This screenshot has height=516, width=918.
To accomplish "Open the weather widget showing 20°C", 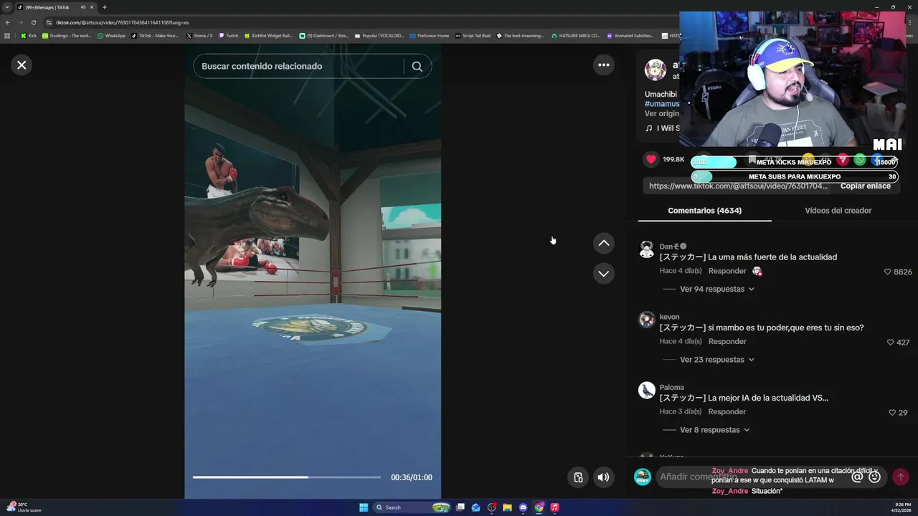I will pos(23,507).
